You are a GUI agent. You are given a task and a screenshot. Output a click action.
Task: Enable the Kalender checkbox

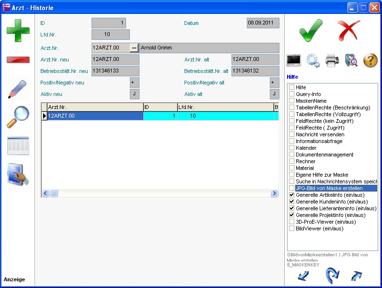[291, 148]
